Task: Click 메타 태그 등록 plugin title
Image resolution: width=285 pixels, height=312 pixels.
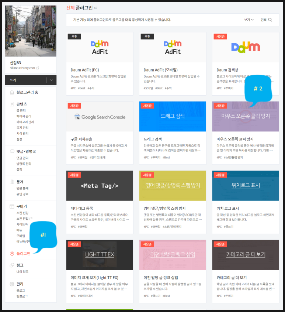Action: pyautogui.click(x=82, y=208)
